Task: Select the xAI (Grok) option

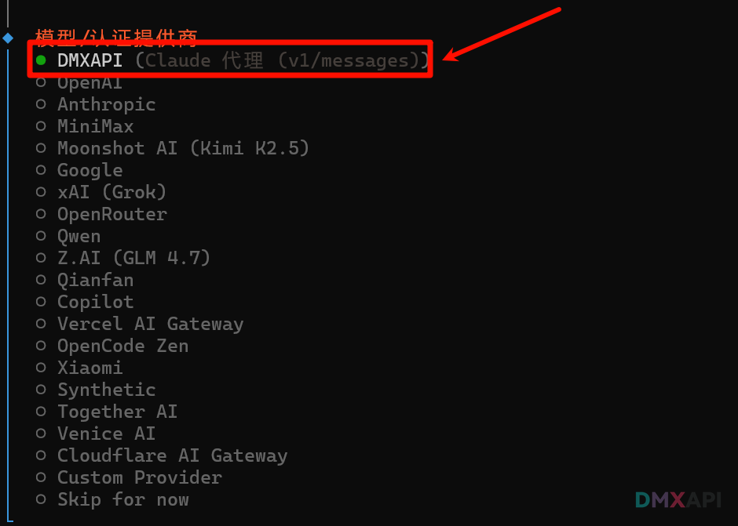Action: (111, 192)
